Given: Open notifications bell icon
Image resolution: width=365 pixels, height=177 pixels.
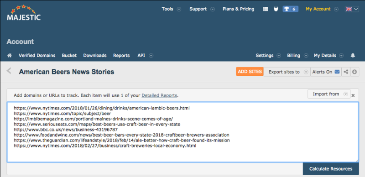Looking at the screenshot, I should (x=353, y=56).
